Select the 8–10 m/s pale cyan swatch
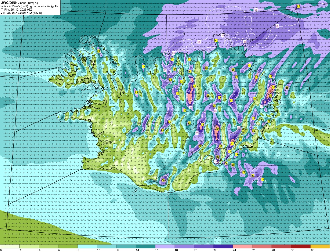Screen dimensions: 330x252 click(87, 247)
